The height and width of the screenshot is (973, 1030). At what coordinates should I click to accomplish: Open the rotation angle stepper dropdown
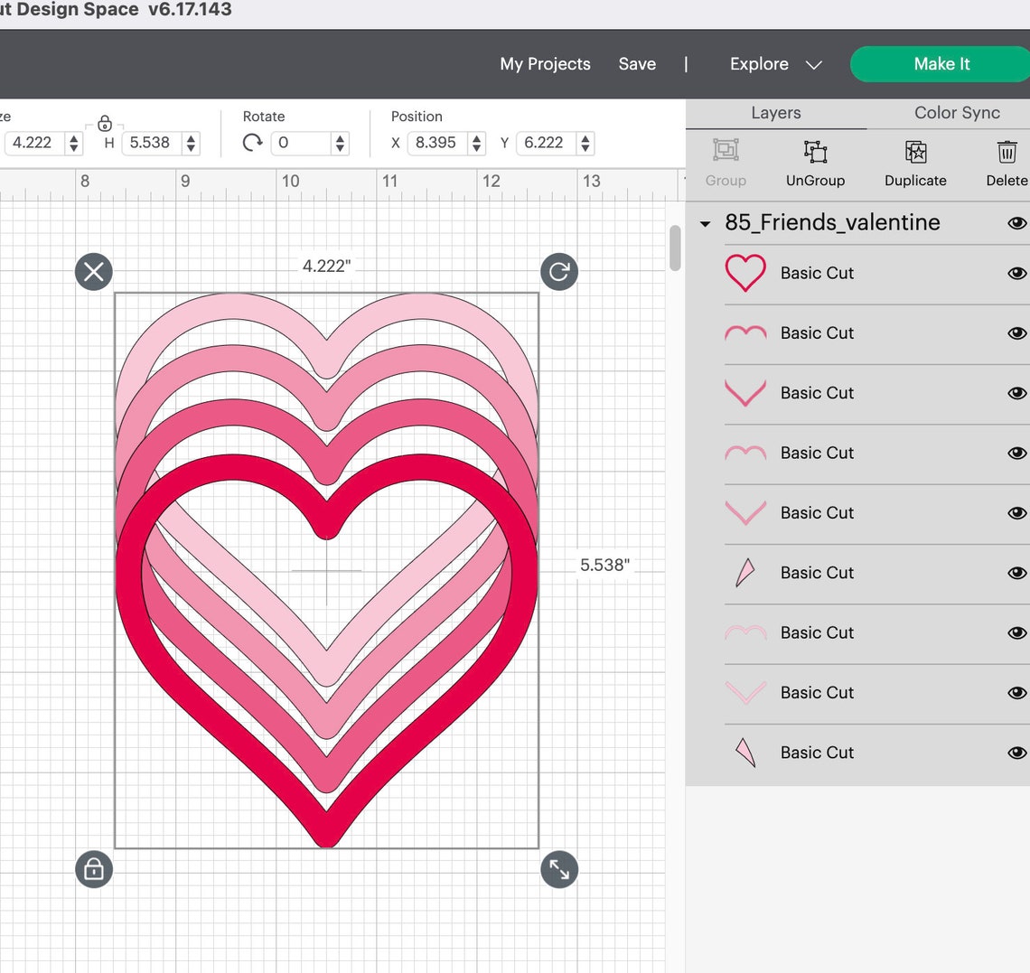pyautogui.click(x=339, y=143)
